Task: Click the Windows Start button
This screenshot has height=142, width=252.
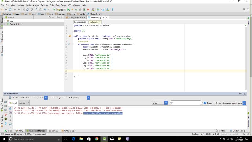Action: point(3,139)
